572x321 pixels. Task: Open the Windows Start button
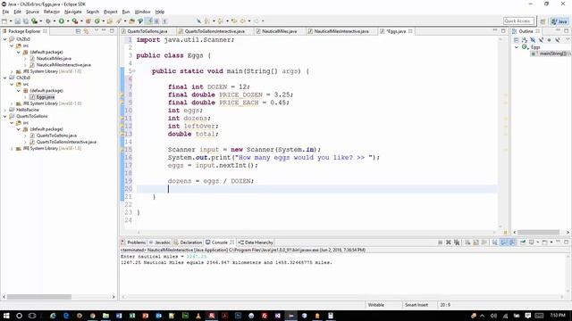[6, 316]
